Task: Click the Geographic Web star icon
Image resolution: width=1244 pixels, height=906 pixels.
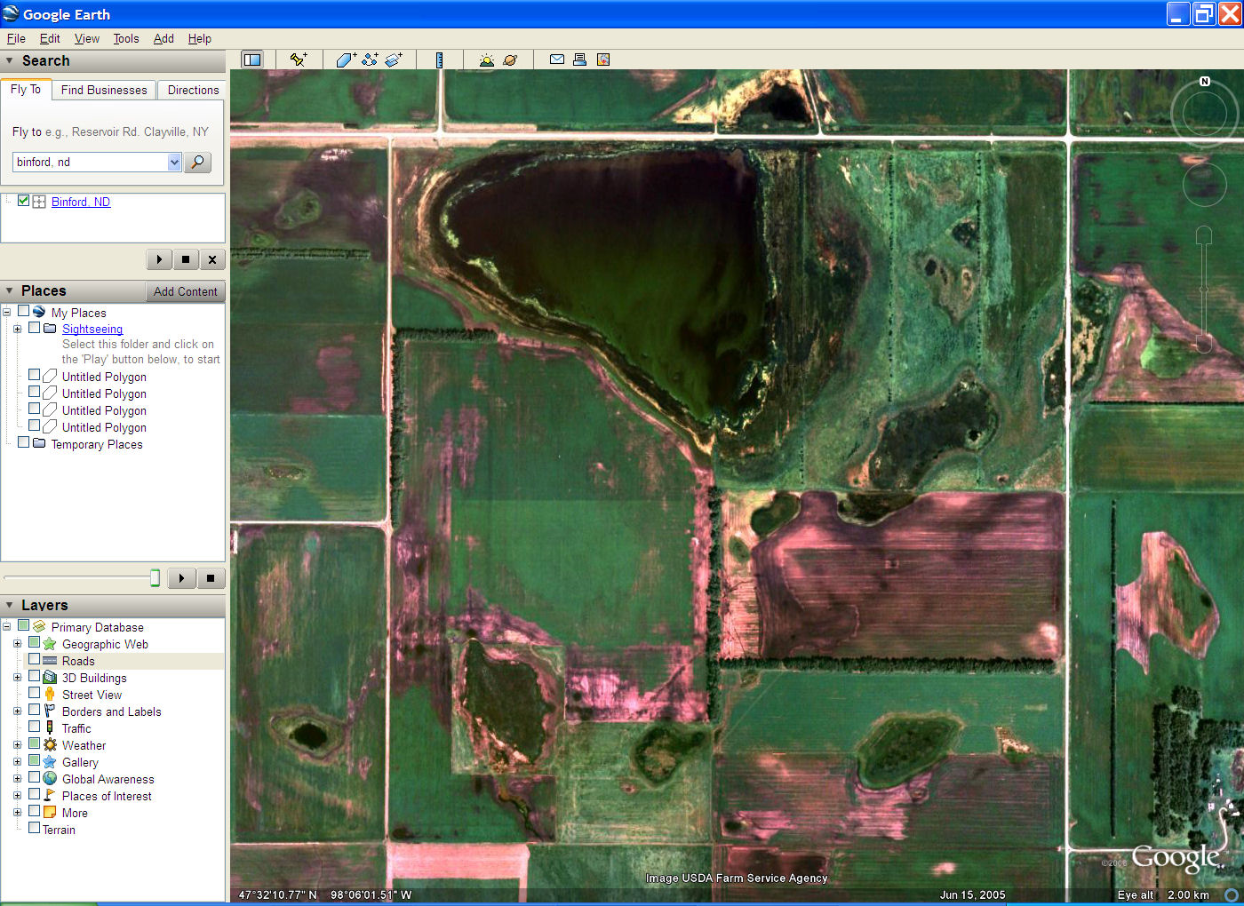Action: click(x=50, y=644)
